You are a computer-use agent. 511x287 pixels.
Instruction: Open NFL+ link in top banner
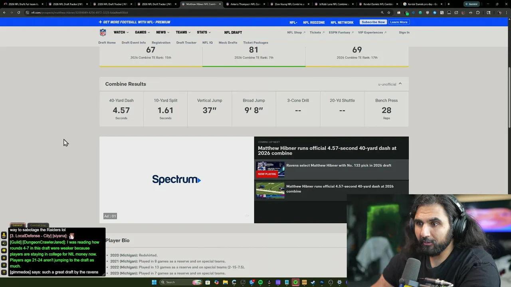[x=293, y=22]
